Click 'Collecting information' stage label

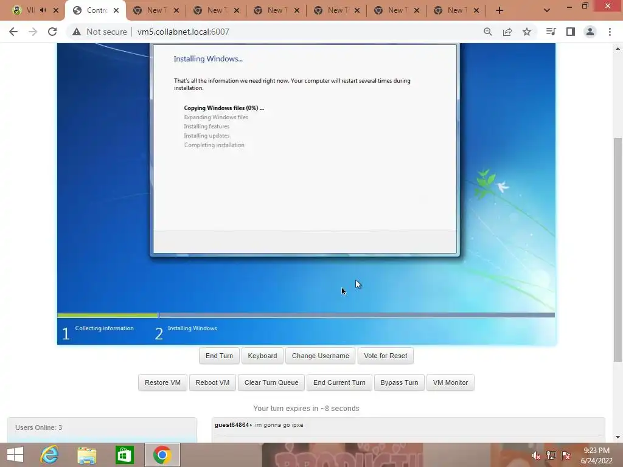(104, 328)
